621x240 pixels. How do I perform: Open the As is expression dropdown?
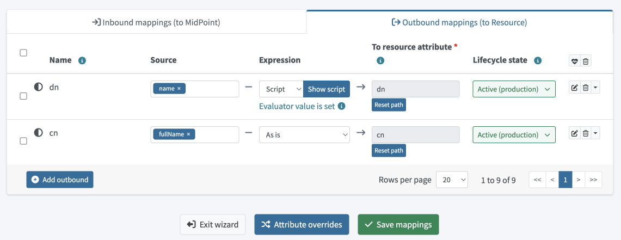coord(304,134)
